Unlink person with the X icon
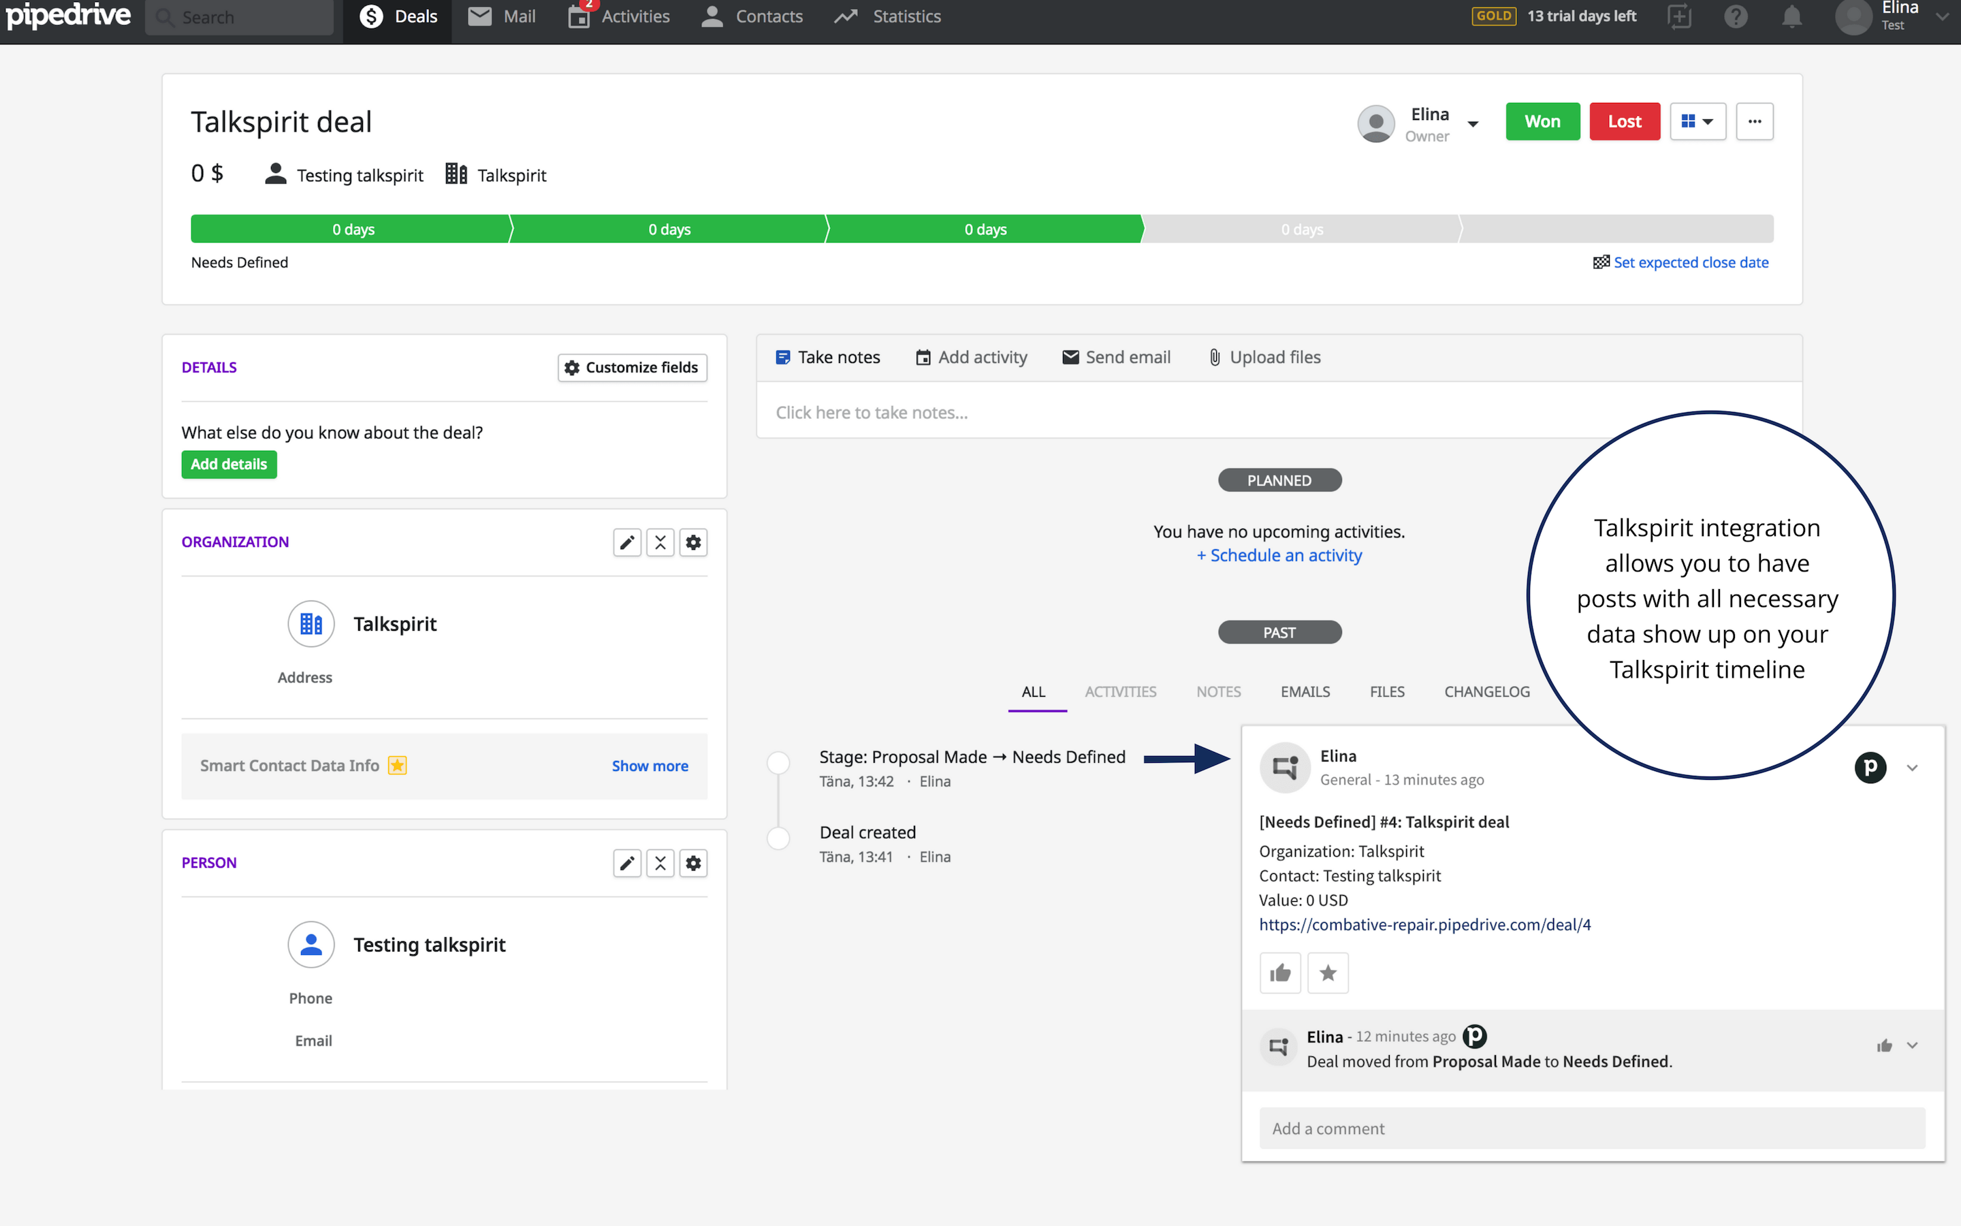The width and height of the screenshot is (1961, 1226). [660, 864]
